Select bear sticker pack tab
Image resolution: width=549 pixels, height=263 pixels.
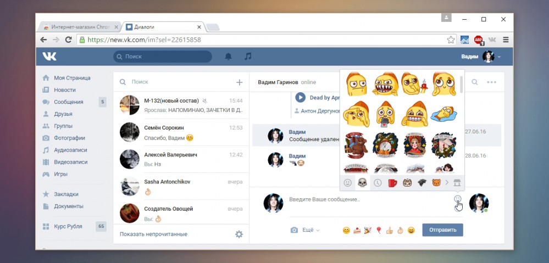click(x=436, y=182)
